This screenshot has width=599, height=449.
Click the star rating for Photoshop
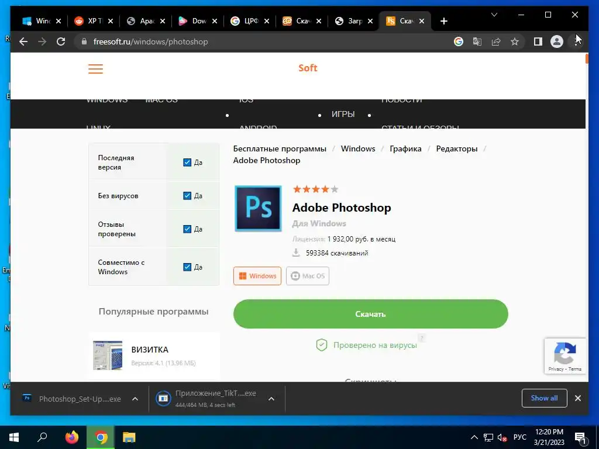tap(315, 189)
